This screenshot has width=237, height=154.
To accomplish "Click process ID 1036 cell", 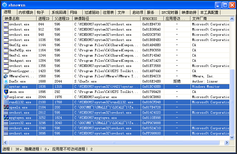I will click(45, 40).
